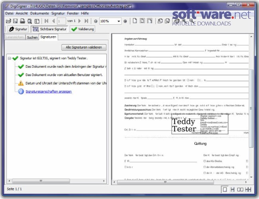The width and height of the screenshot is (259, 199).
Task: Rotate pages clockwise icon
Action: point(167,21)
